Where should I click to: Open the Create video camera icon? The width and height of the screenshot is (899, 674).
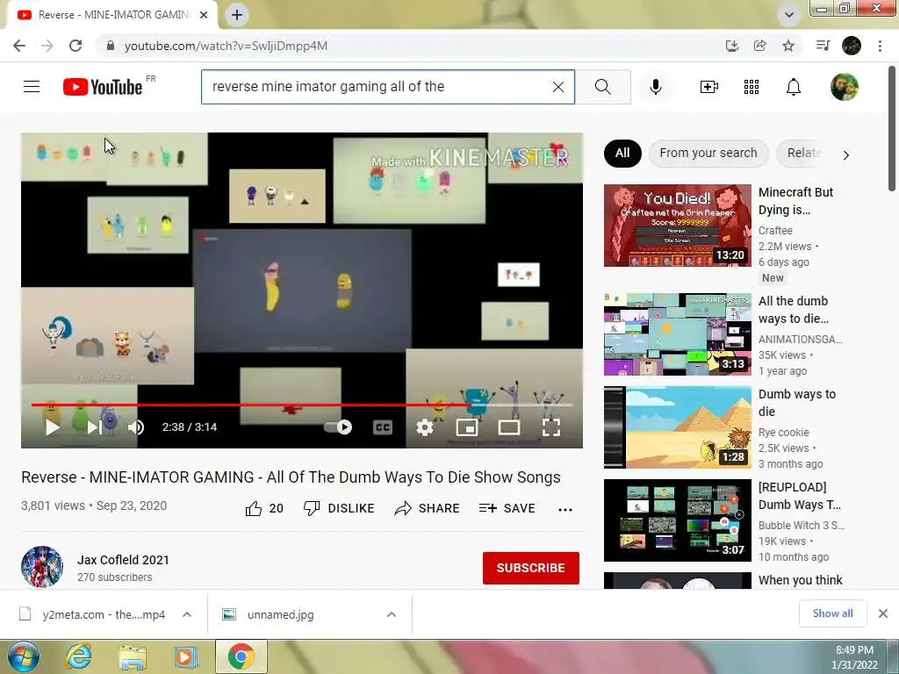pyautogui.click(x=709, y=87)
